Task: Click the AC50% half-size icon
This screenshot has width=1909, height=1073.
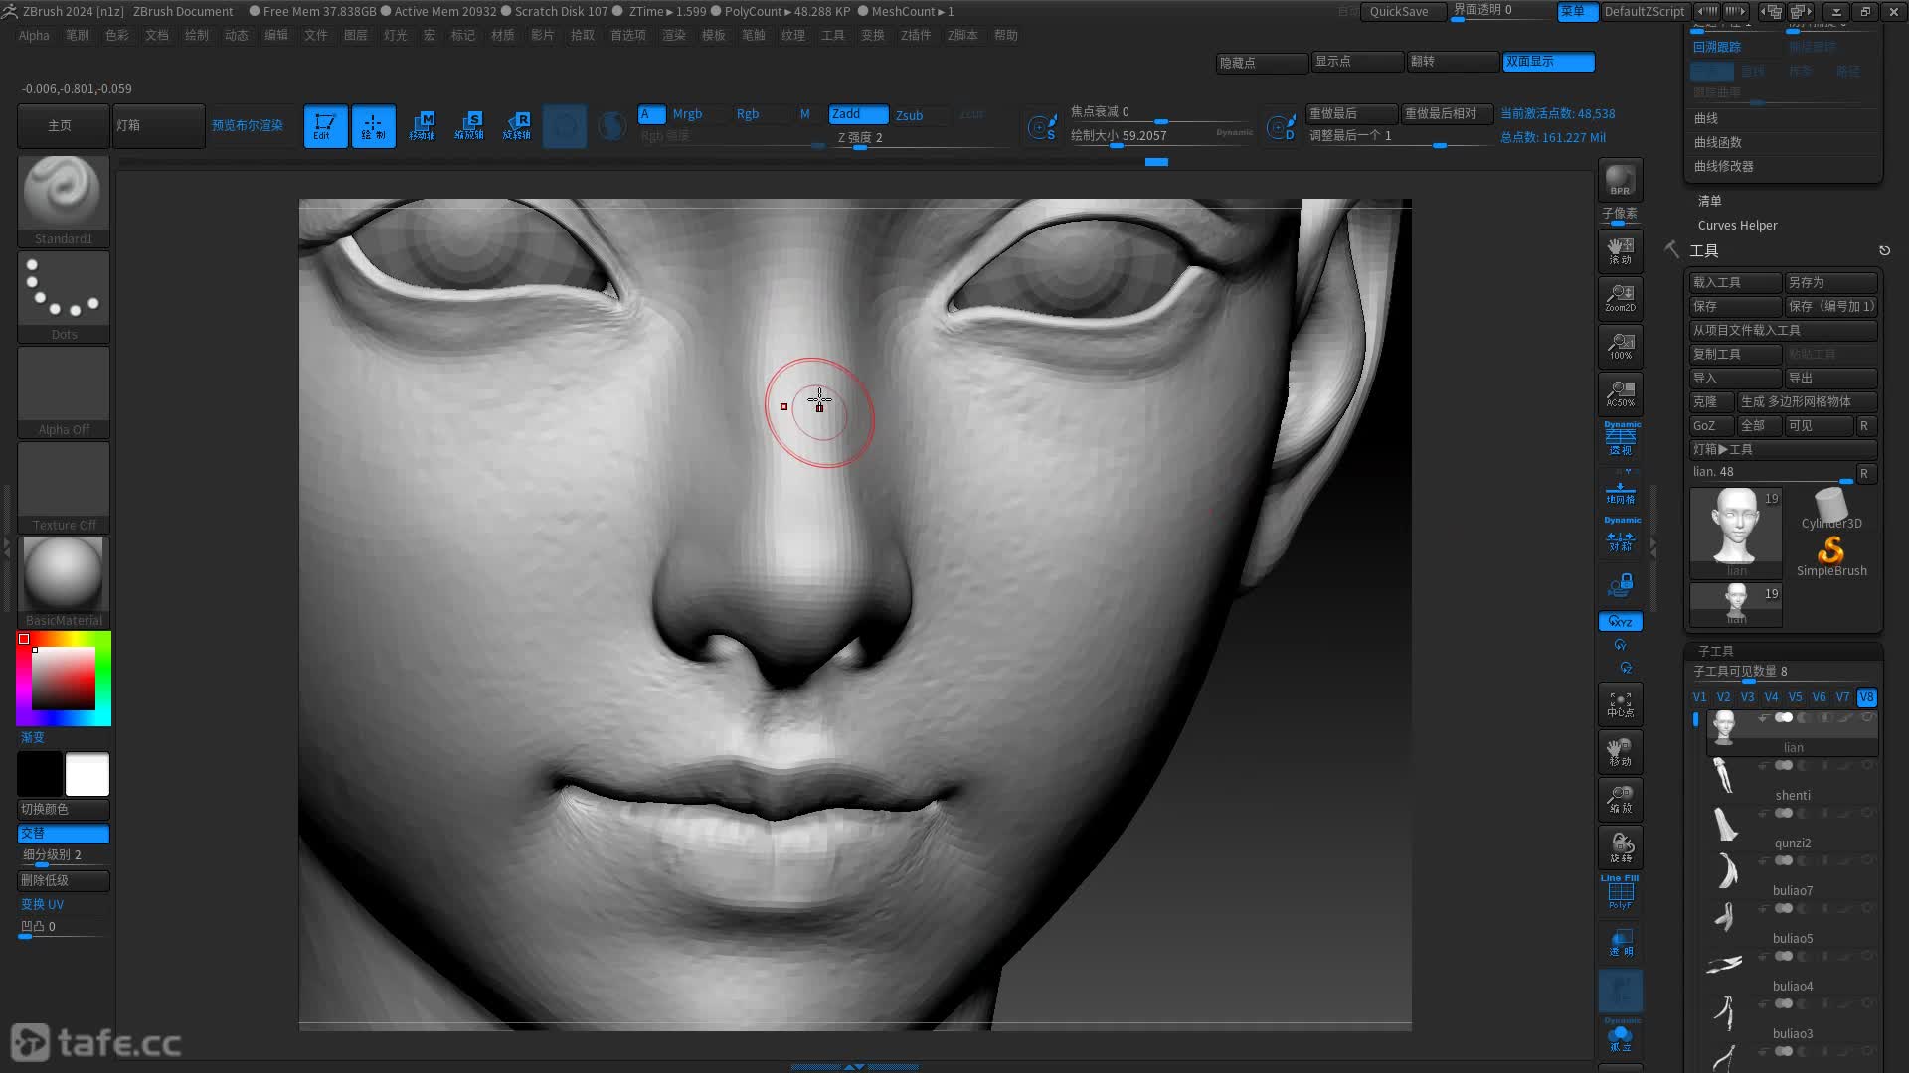Action: [1620, 393]
